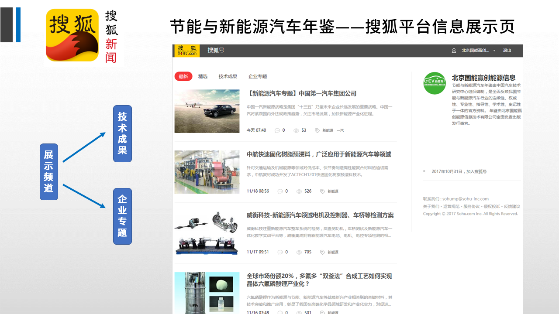Click the timestamp 11/17 09:51
Image resolution: width=559 pixels, height=314 pixels.
[x=258, y=252]
